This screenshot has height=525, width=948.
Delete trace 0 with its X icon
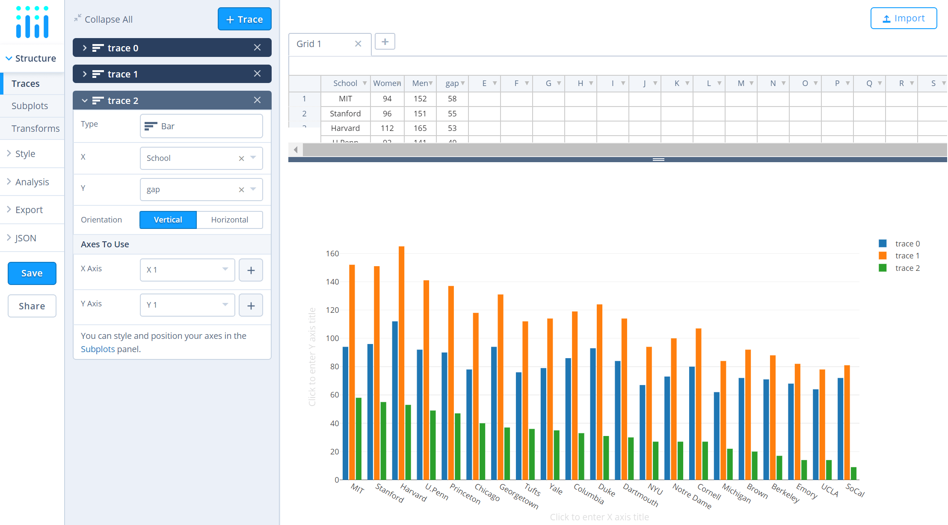[257, 47]
